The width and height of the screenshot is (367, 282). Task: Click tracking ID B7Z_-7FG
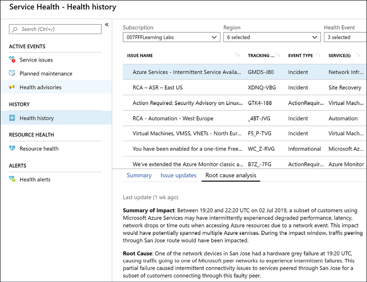[259, 164]
